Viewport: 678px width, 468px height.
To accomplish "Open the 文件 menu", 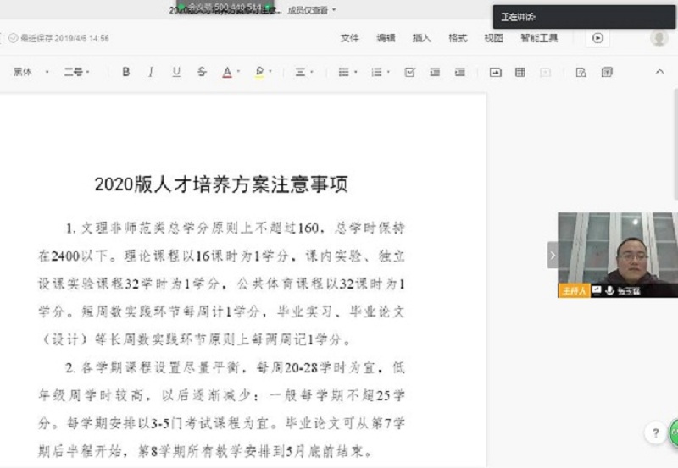I will click(349, 38).
